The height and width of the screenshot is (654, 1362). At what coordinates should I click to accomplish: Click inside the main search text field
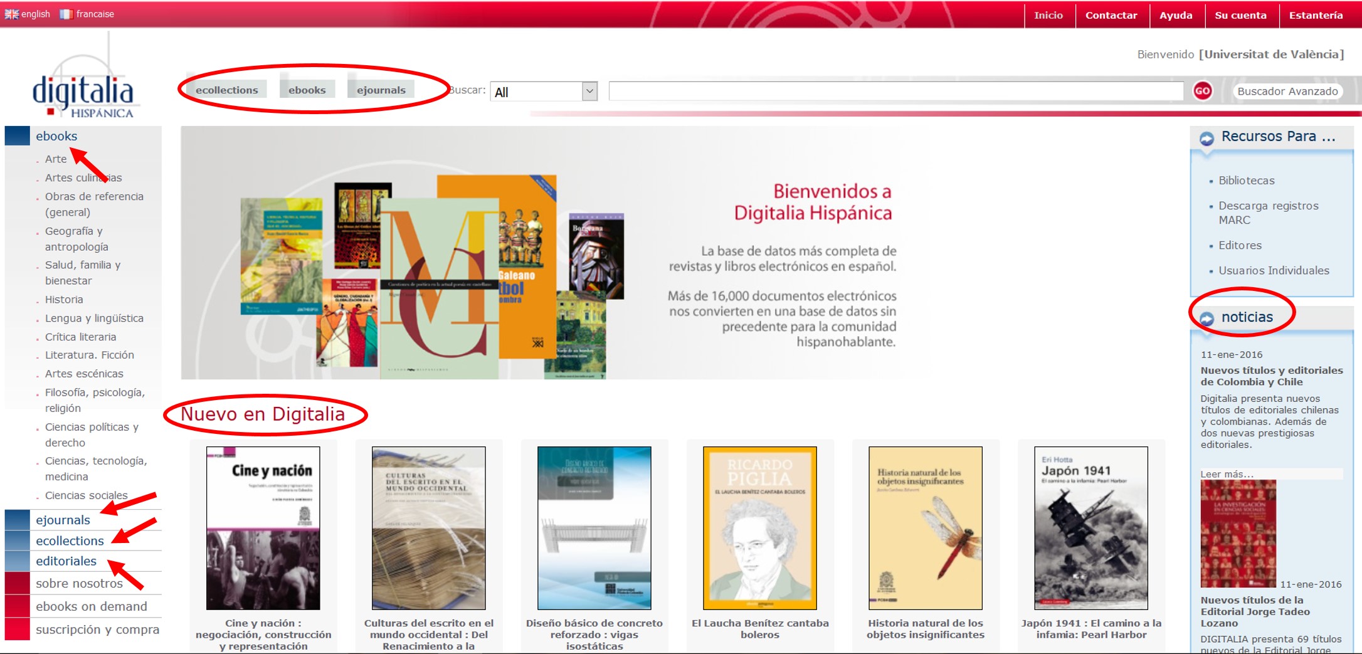(895, 91)
